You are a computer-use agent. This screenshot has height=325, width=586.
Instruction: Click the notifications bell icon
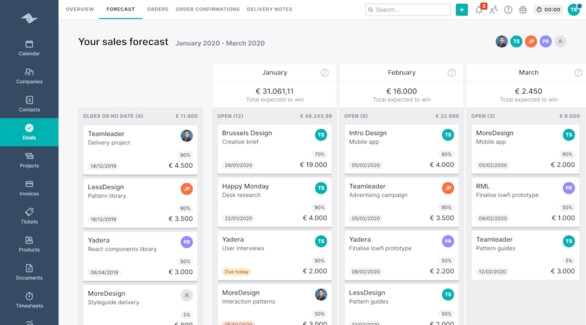pyautogui.click(x=479, y=10)
